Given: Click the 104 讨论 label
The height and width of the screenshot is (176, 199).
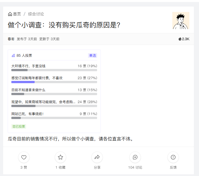Looking at the screenshot, I should pyautogui.click(x=135, y=167).
